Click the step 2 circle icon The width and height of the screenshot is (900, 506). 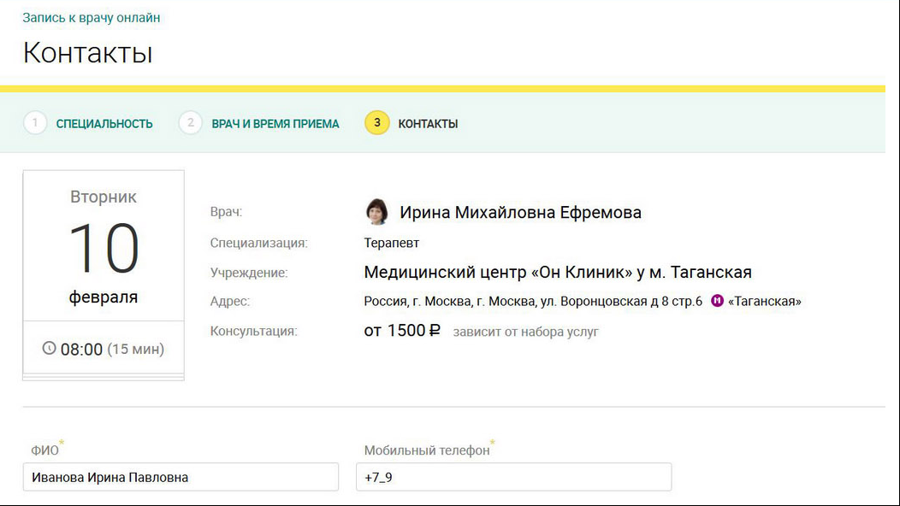point(191,123)
